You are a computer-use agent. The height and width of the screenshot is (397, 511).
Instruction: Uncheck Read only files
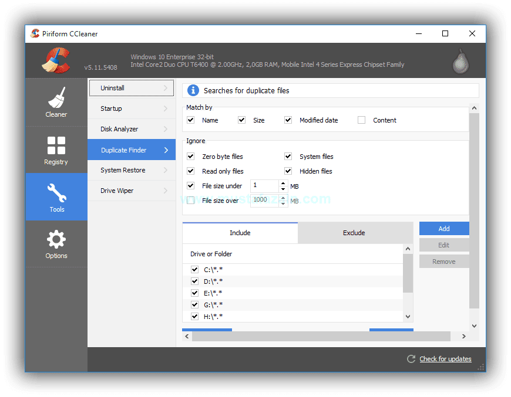tap(191, 171)
